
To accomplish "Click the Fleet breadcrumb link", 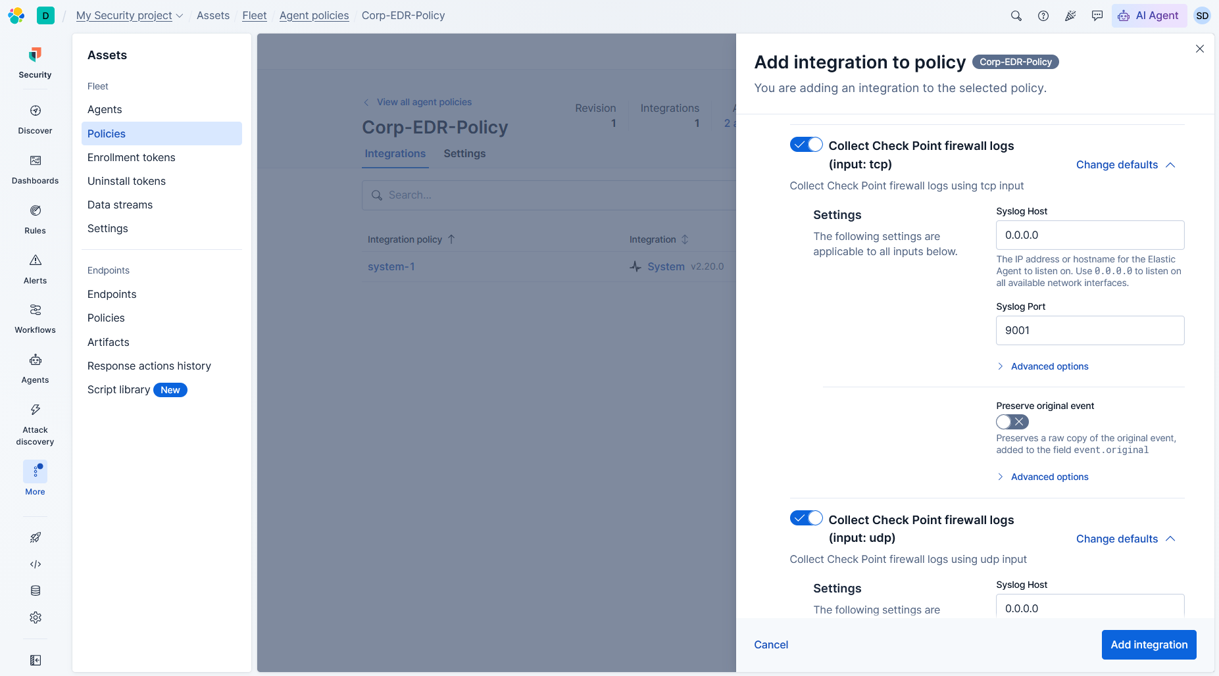I will [x=255, y=16].
